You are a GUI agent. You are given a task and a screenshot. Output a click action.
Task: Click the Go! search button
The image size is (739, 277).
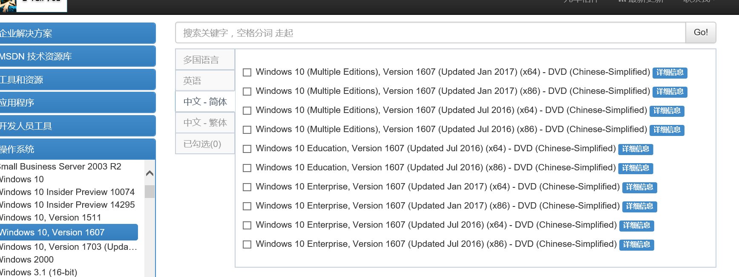700,32
